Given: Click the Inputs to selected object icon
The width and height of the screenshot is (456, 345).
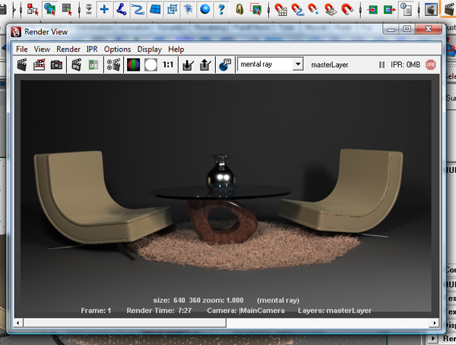Looking at the screenshot, I should coord(372,9).
